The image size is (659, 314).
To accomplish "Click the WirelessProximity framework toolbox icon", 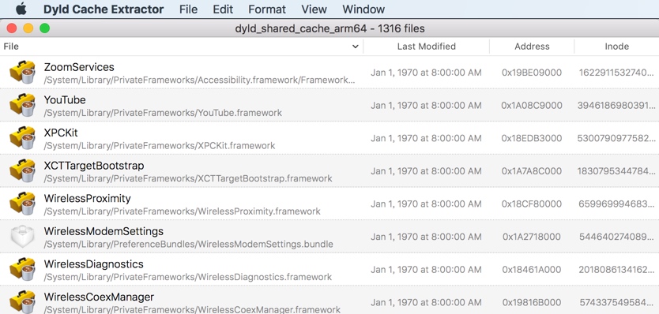I will point(23,204).
